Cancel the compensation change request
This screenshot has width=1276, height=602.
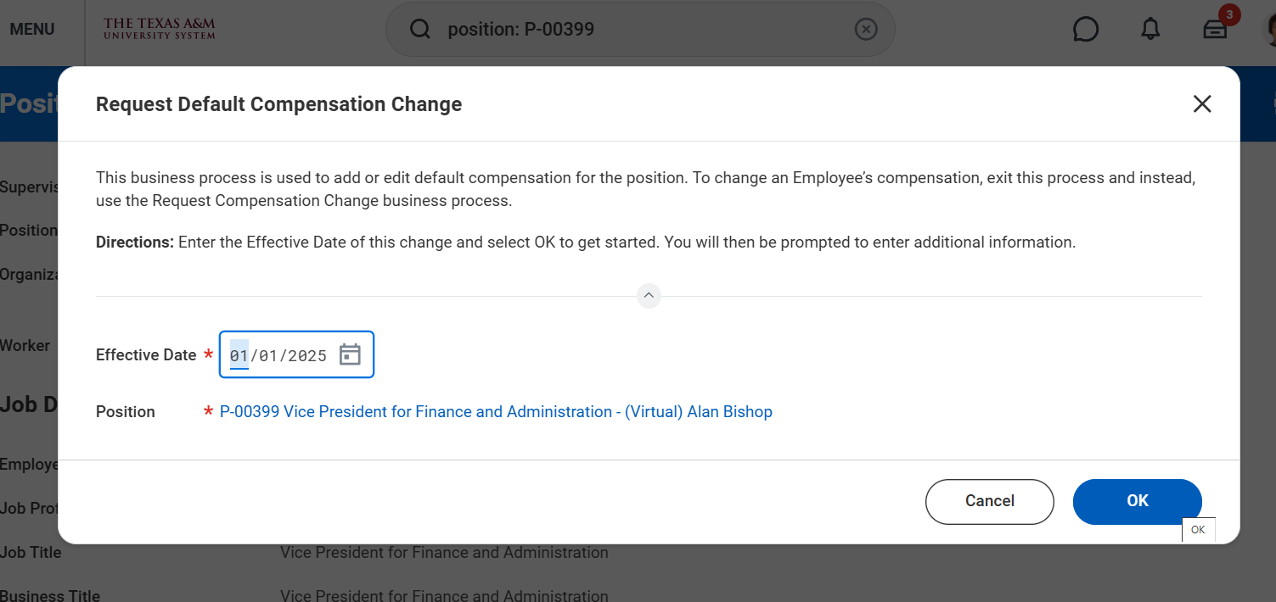(990, 501)
